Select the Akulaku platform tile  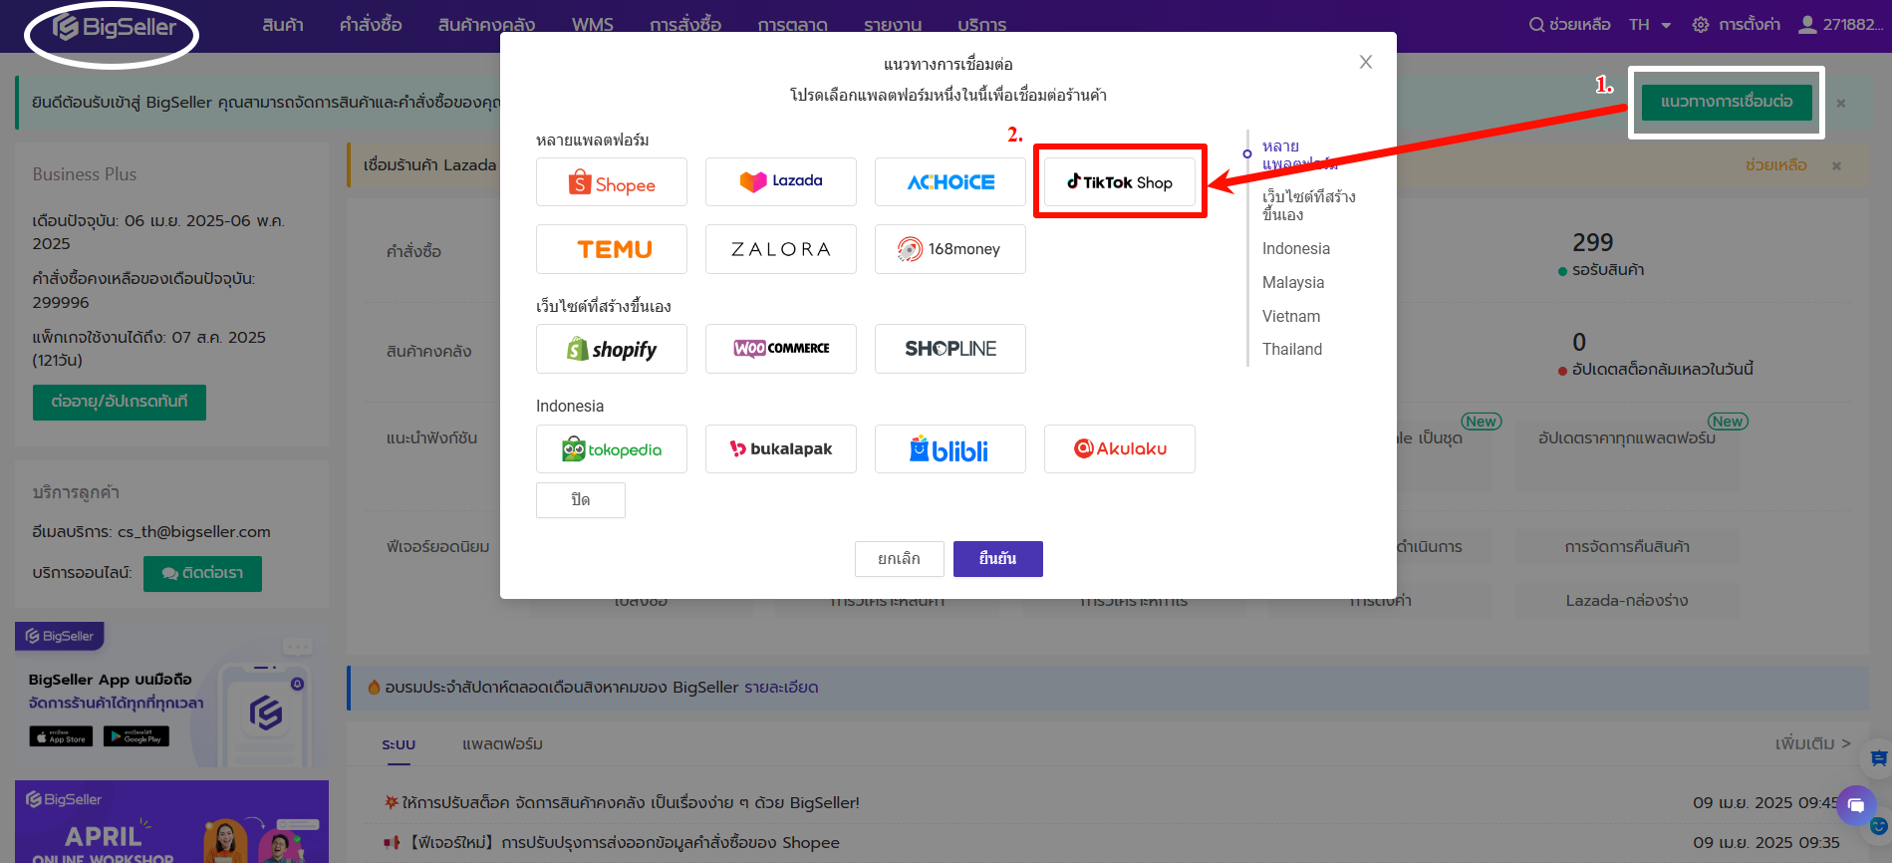coord(1120,449)
